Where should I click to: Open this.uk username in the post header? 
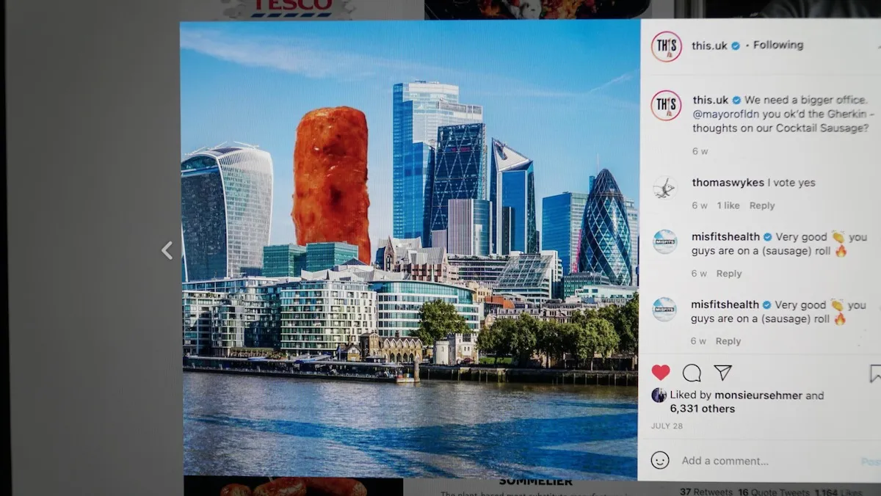pyautogui.click(x=709, y=45)
